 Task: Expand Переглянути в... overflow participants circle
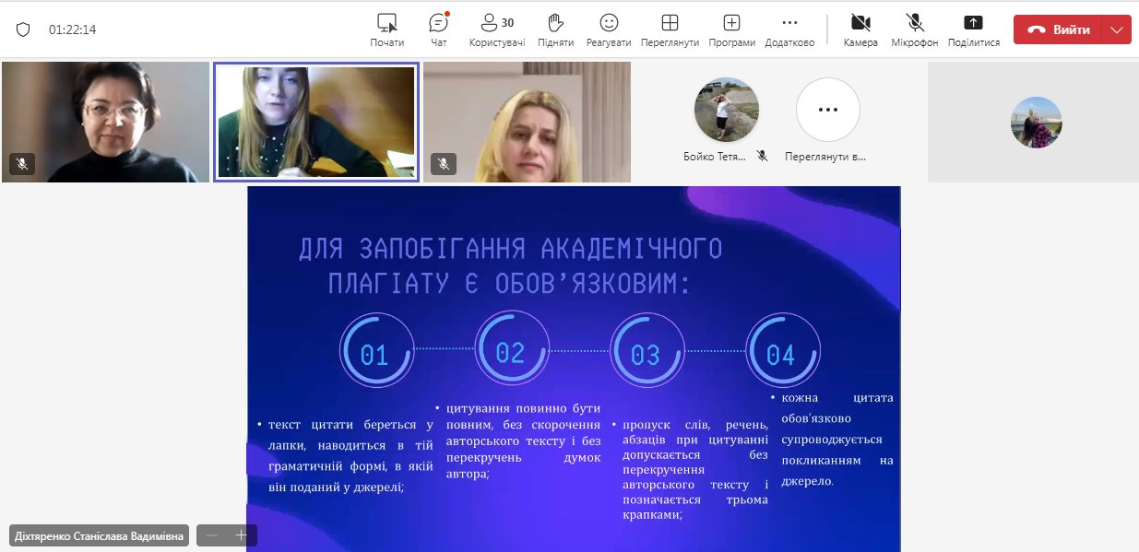tap(827, 110)
